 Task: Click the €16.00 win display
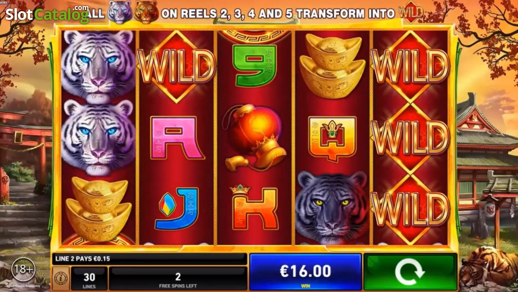click(306, 272)
